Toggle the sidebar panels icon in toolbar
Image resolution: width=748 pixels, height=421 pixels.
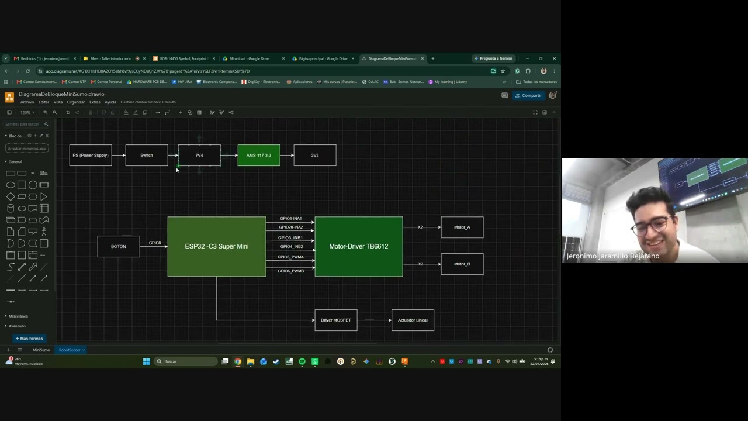pyautogui.click(x=9, y=112)
